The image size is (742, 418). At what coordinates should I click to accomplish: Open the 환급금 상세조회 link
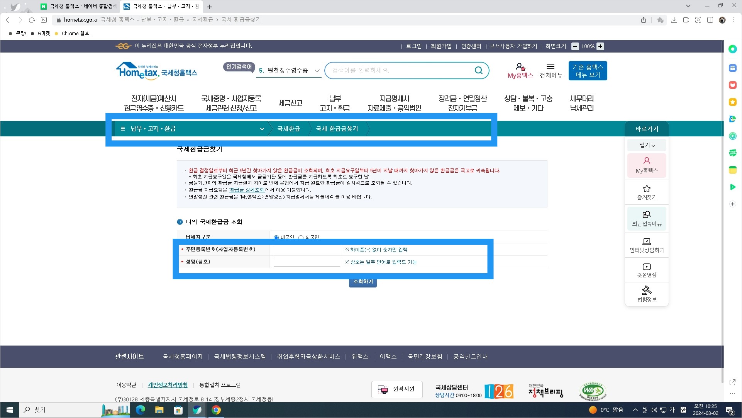click(x=246, y=190)
